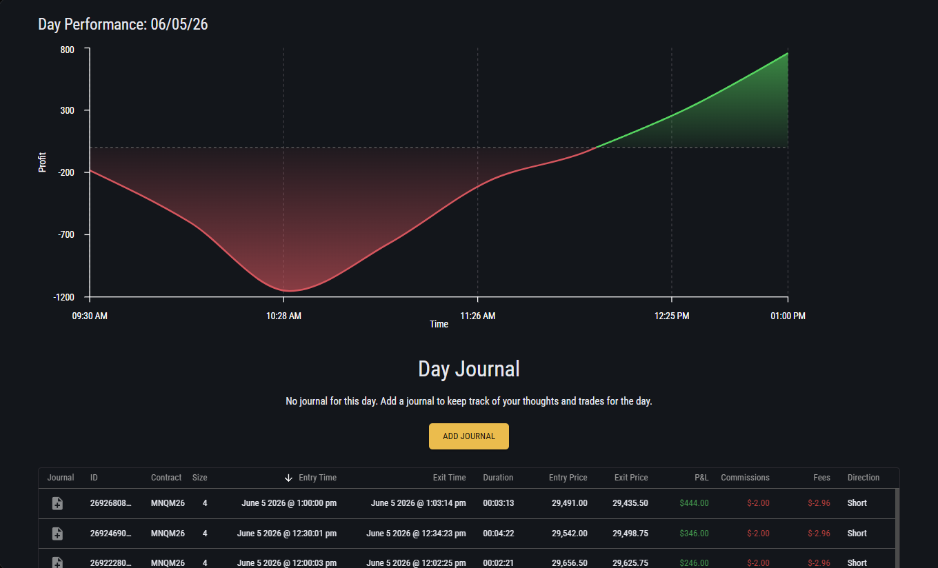
Task: Click the $246.00 P&L value
Action: pos(694,563)
